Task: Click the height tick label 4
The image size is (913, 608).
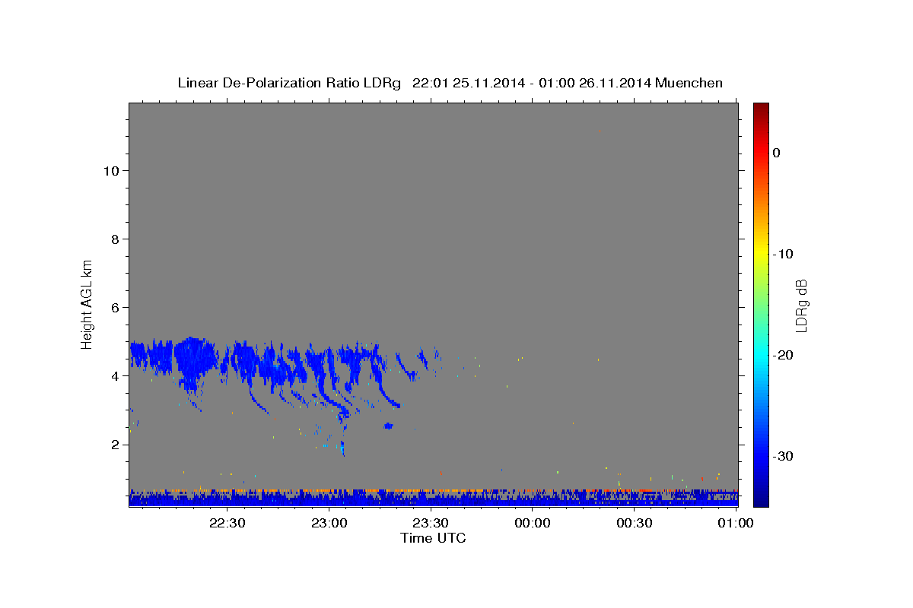Action: [116, 376]
